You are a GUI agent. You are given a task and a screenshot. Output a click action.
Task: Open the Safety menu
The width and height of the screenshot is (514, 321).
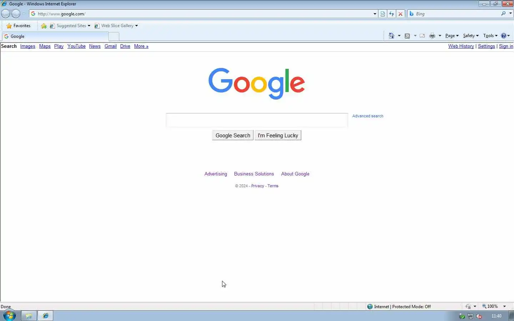pos(471,36)
